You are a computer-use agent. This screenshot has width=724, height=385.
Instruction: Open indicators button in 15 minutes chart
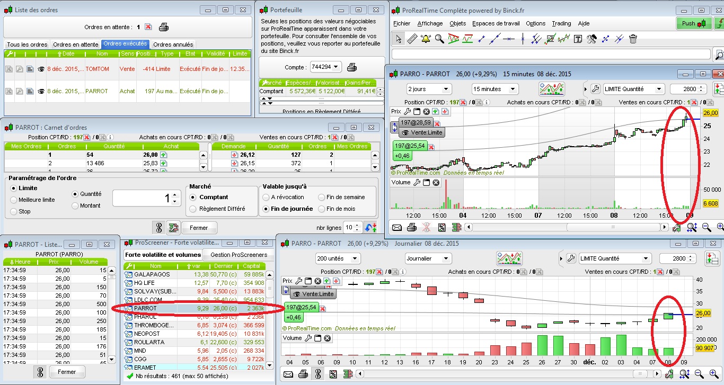[551, 89]
